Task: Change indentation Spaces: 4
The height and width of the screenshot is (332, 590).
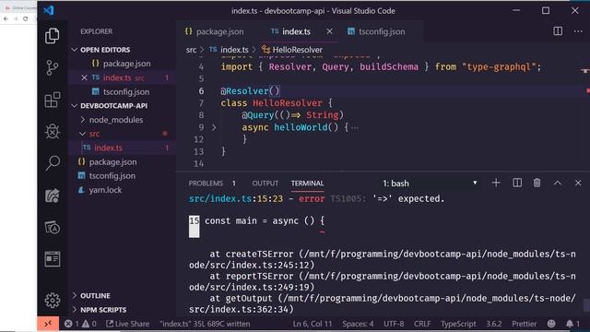Action: pos(358,324)
